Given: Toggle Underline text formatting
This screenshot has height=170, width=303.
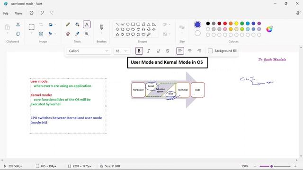Looking at the screenshot, I should [x=158, y=51].
